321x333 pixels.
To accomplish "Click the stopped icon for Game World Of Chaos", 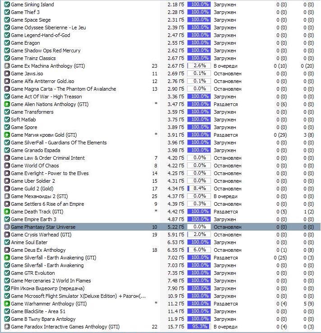I will [x=7, y=166].
